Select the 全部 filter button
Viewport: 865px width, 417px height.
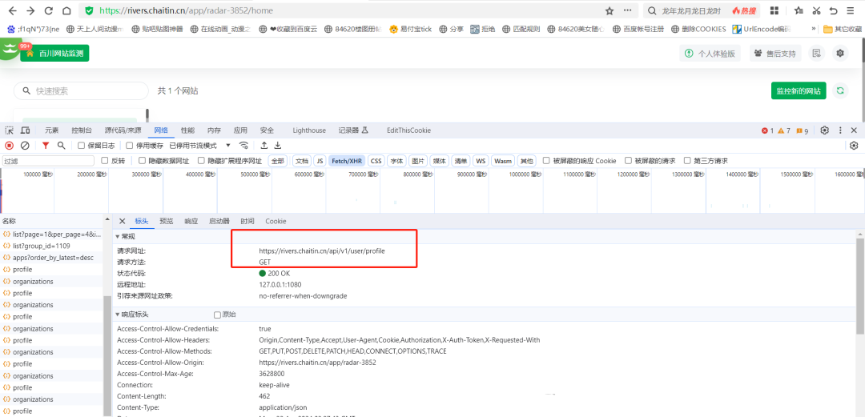277,161
